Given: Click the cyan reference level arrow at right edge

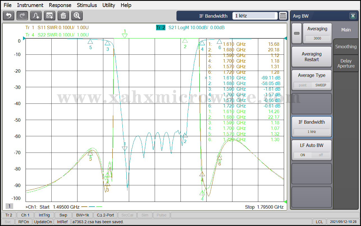Looking at the screenshot, I should click(285, 38).
